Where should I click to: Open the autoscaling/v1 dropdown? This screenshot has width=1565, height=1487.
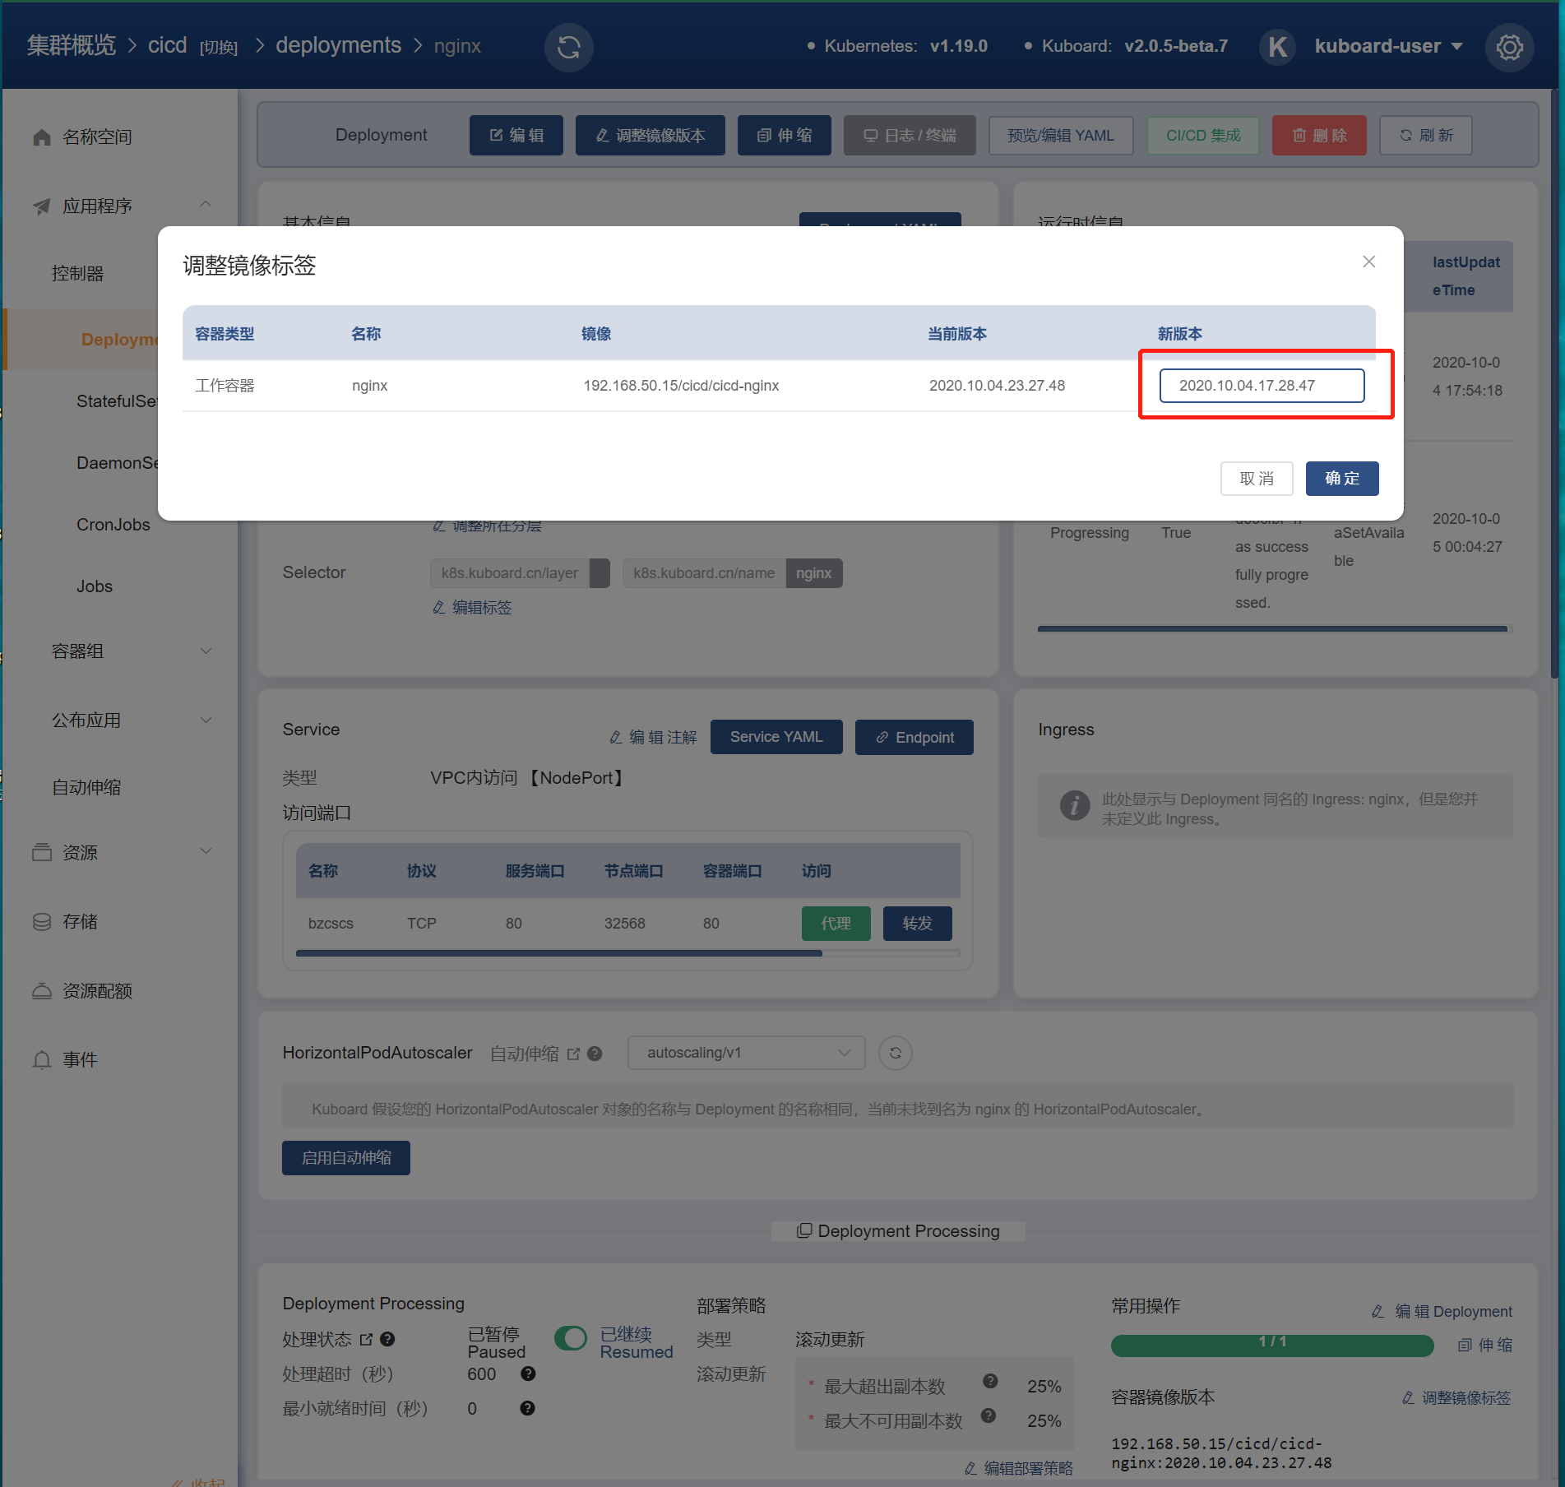746,1053
